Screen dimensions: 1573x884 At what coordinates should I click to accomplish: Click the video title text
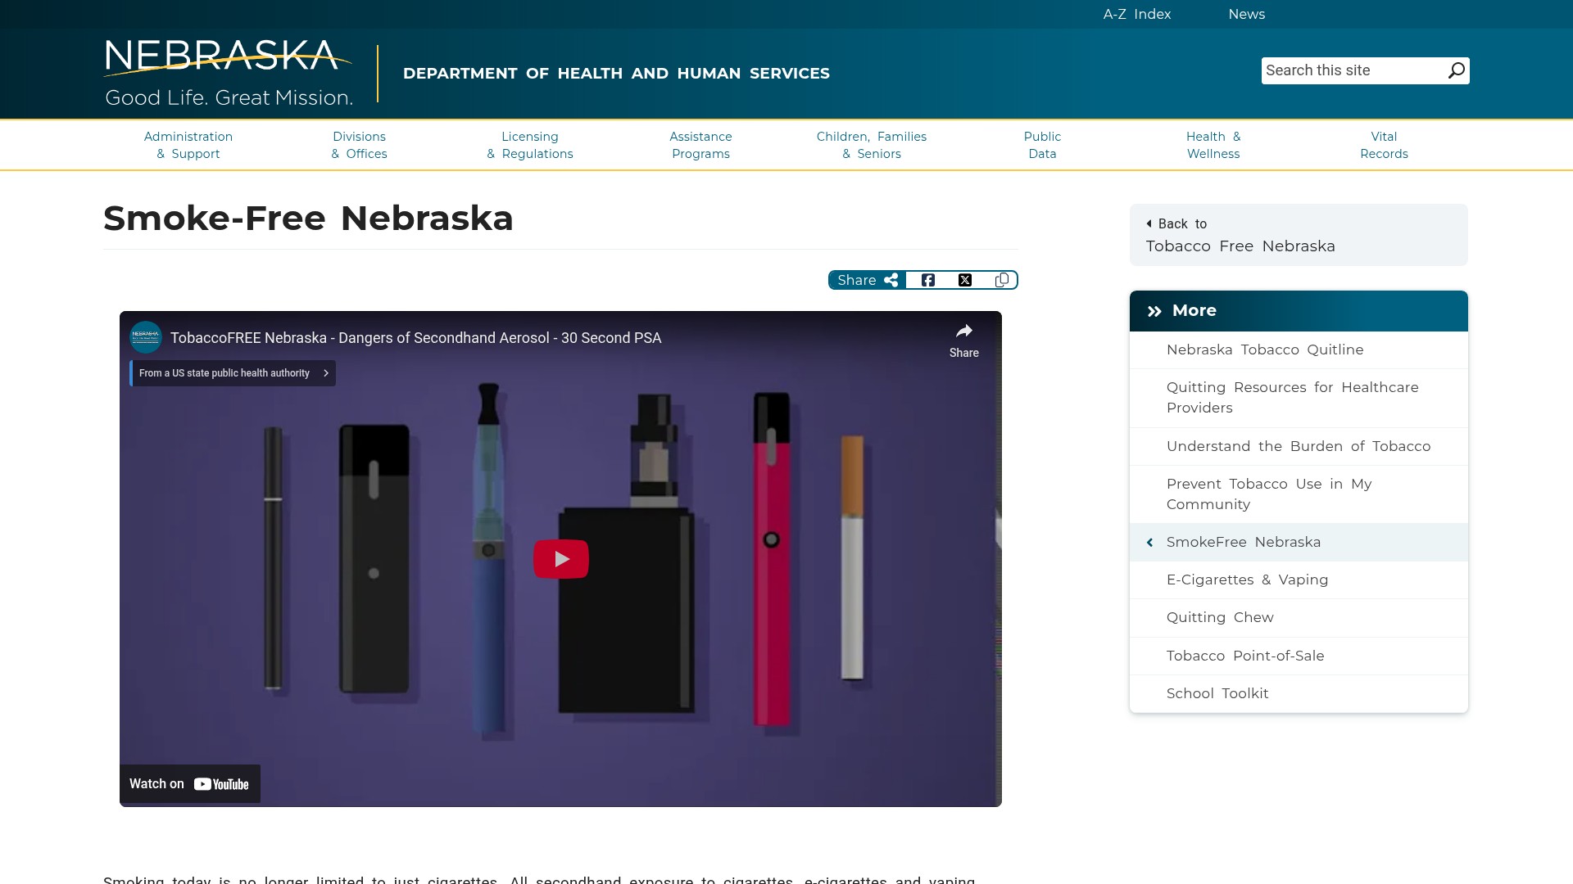coord(415,338)
